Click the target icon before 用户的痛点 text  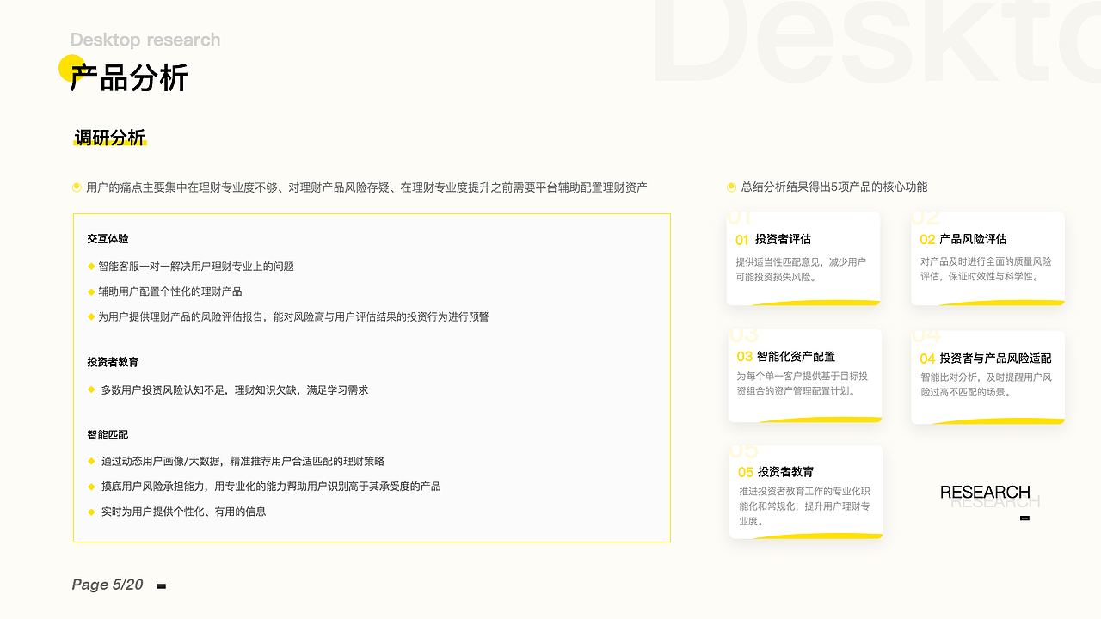pyautogui.click(x=76, y=186)
